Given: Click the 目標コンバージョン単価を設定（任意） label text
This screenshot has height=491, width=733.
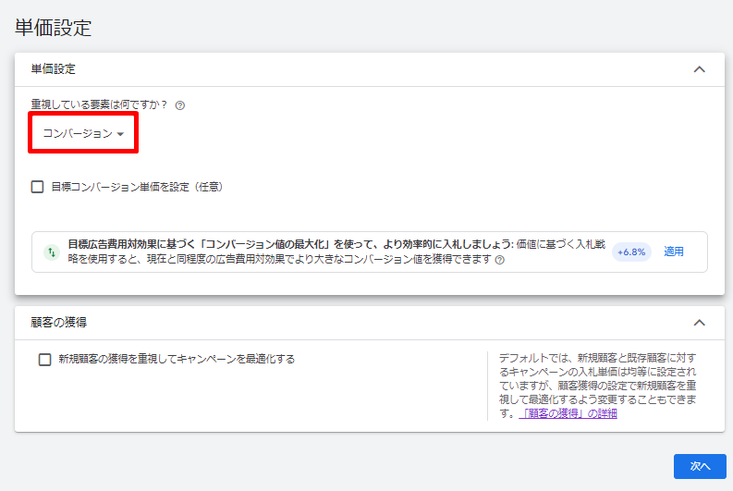Looking at the screenshot, I should [x=137, y=187].
